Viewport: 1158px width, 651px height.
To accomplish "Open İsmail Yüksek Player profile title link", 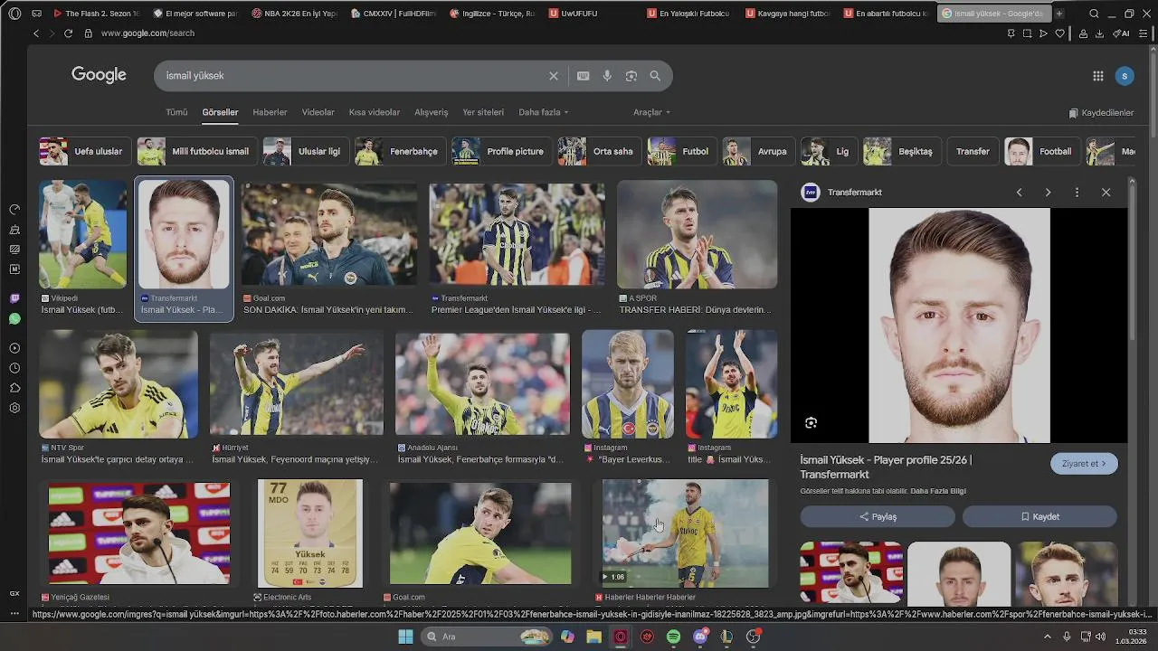I will [887, 467].
